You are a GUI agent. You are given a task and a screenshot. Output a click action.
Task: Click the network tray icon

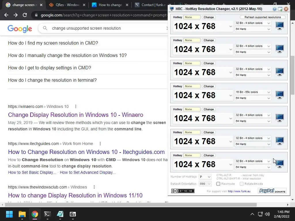(260, 214)
